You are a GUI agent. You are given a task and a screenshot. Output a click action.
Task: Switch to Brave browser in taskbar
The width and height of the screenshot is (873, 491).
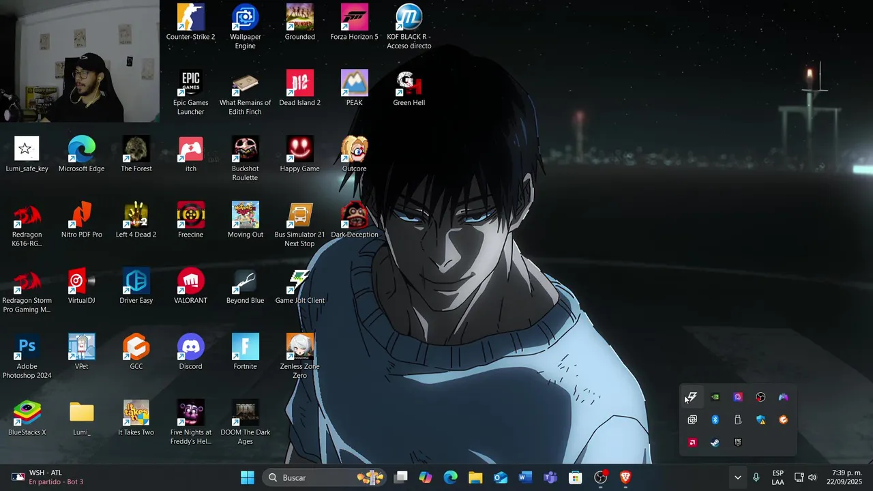pyautogui.click(x=625, y=477)
